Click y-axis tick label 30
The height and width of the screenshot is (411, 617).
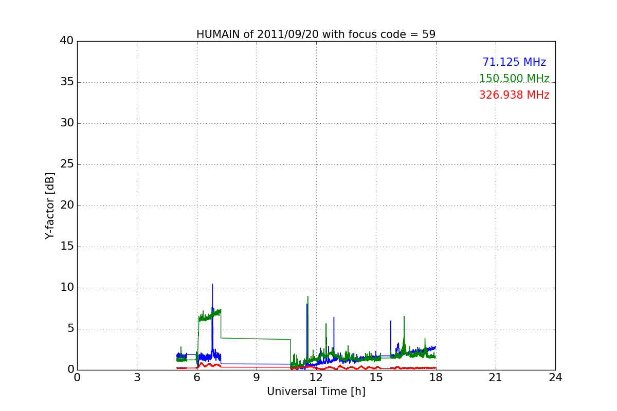pos(67,123)
